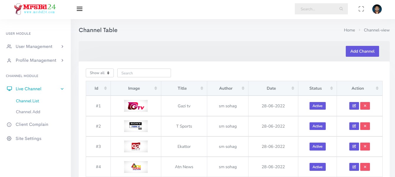
Task: Toggle sort order on the Date column
Action: point(271,88)
